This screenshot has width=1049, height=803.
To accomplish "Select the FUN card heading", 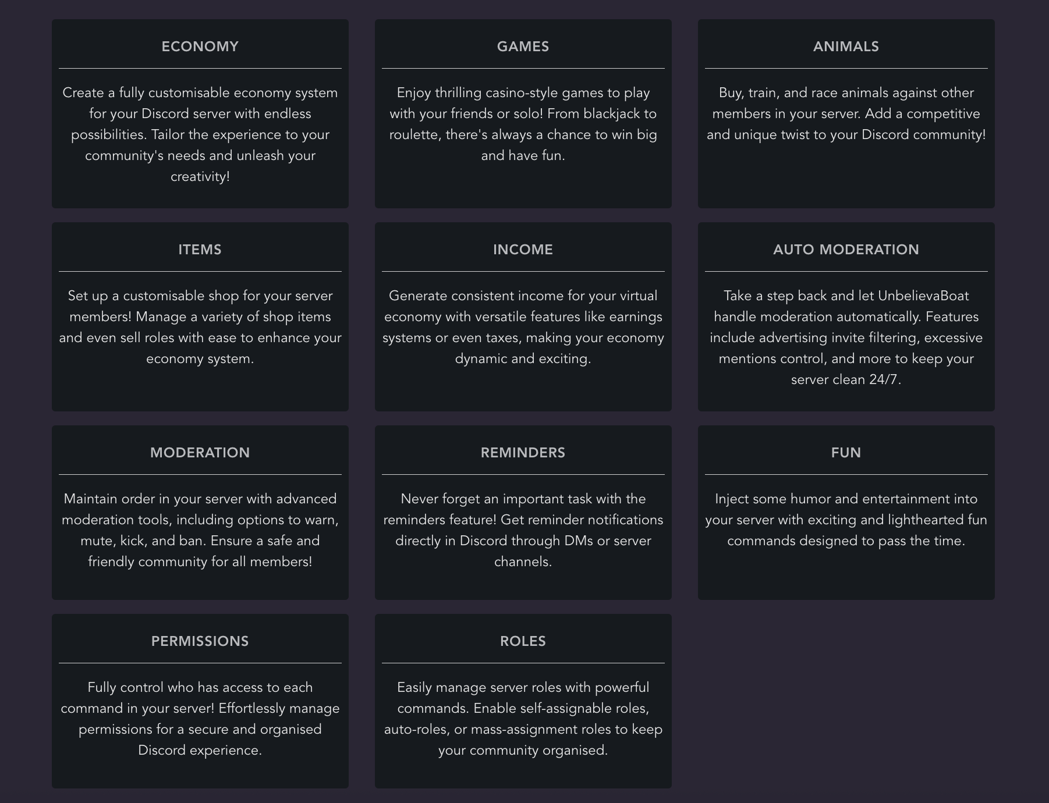I will pyautogui.click(x=846, y=453).
